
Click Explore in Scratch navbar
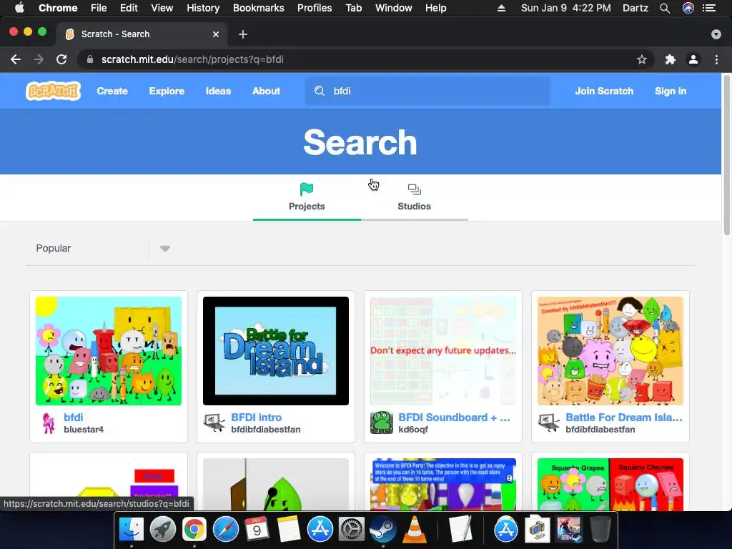point(167,91)
